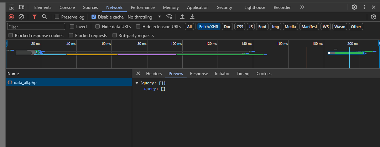Screen dimensions: 380x147
Task: Click the inspect element selector icon
Action: [11, 7]
